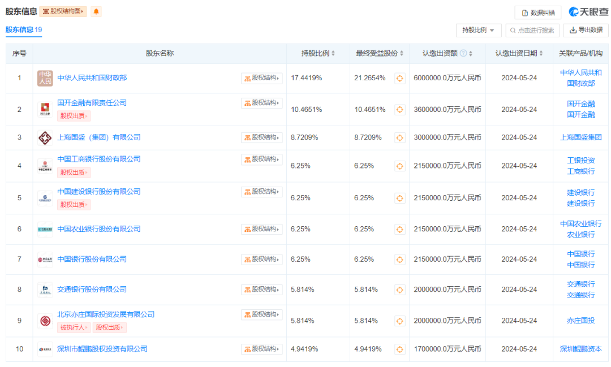Open 交通银行股份有限公司 link
The height and width of the screenshot is (367, 611).
click(92, 290)
